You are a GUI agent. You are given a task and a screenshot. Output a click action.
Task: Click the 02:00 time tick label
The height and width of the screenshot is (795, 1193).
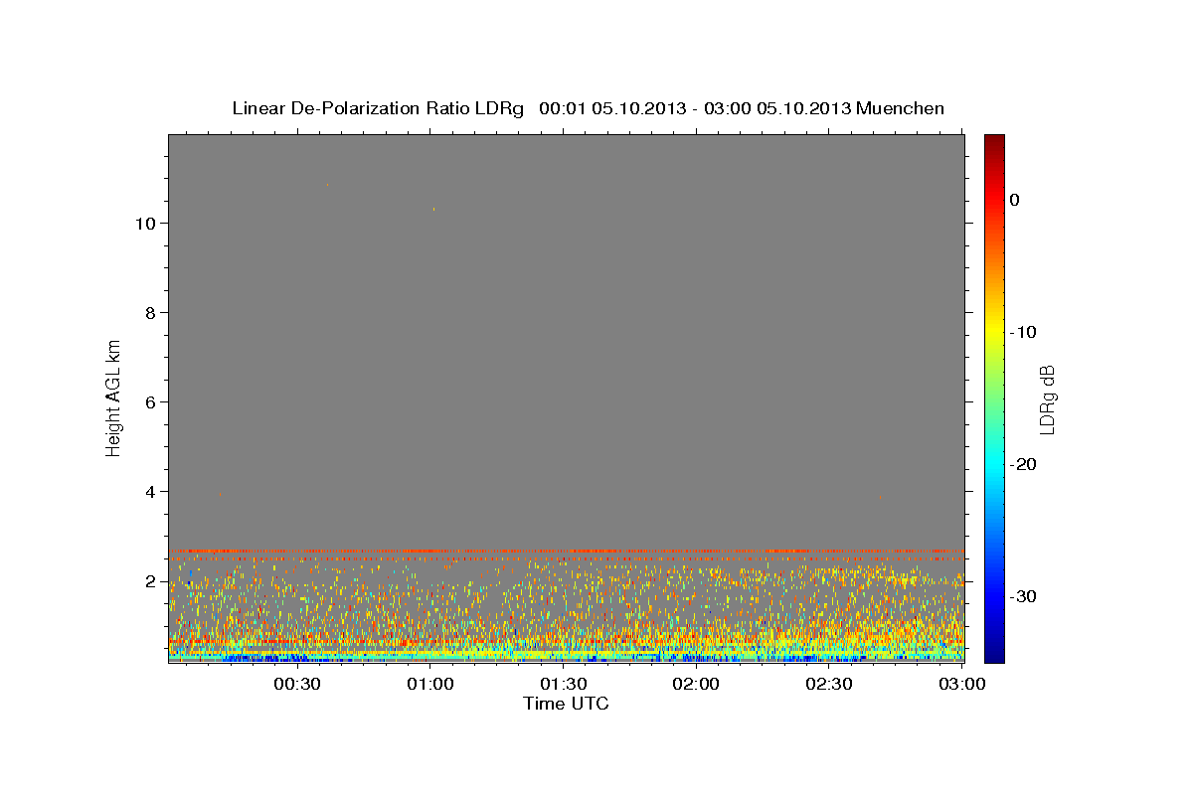pos(696,685)
